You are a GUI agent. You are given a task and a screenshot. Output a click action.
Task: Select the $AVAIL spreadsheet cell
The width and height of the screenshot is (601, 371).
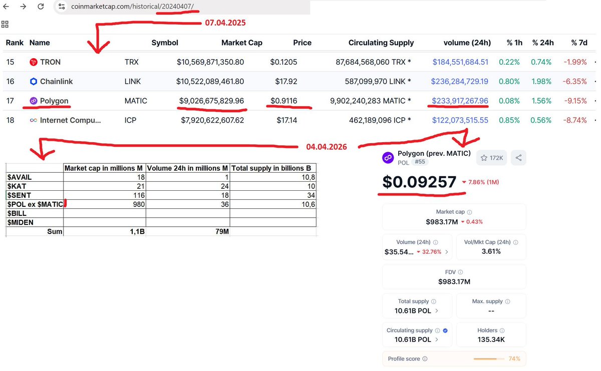(35, 177)
